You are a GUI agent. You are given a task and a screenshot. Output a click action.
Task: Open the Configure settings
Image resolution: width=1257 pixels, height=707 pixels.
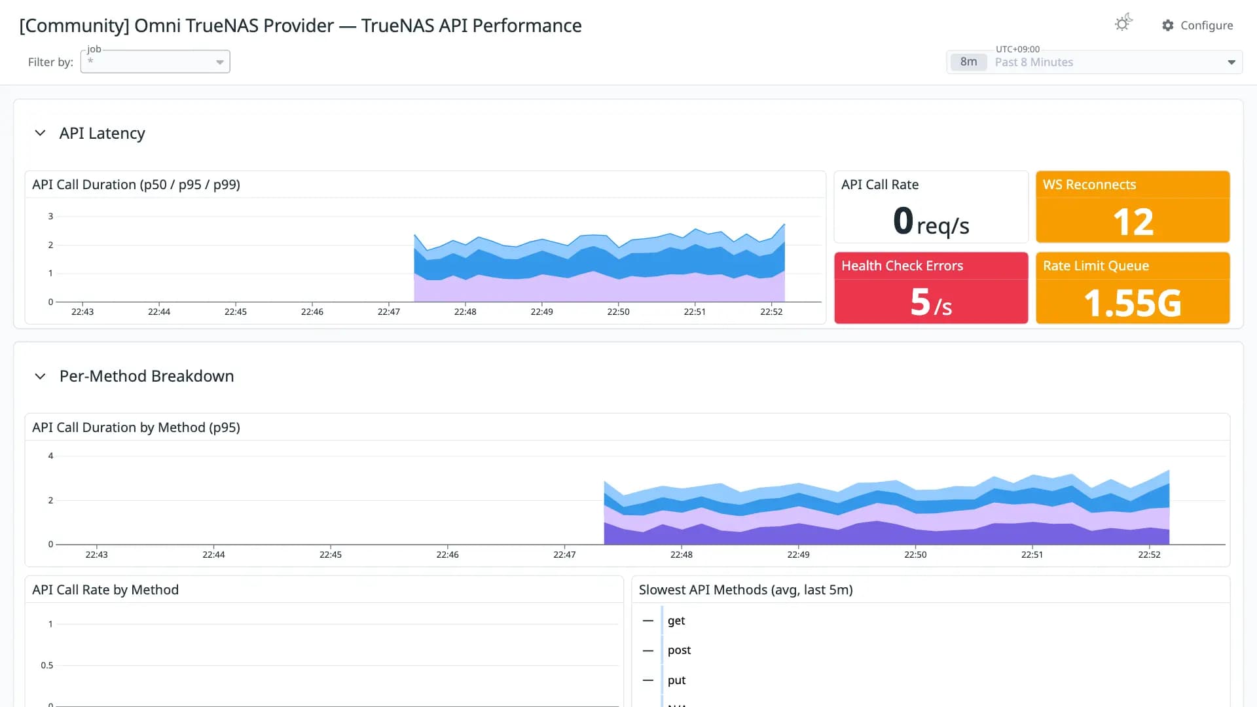(x=1197, y=26)
